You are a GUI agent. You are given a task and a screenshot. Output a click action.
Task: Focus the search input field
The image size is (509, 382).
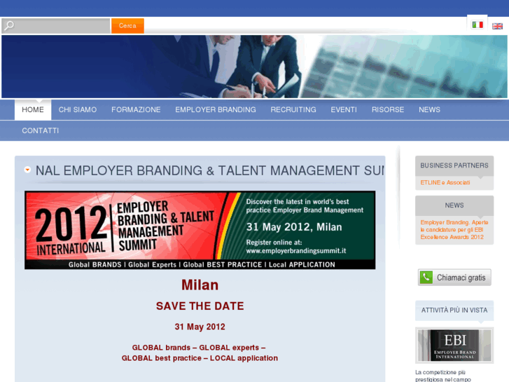pos(56,26)
